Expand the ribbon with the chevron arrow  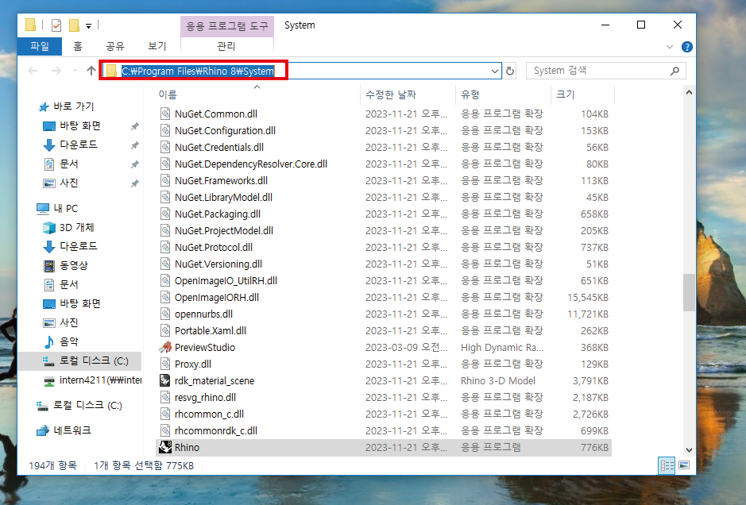670,47
